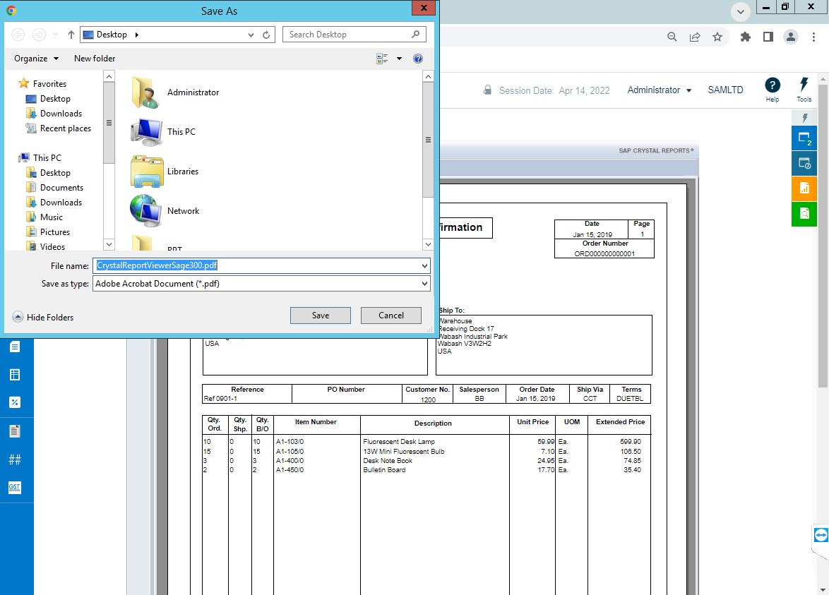Viewport: 829px width, 595px height.
Task: Expand the Desktop address bar dropdown
Action: (x=251, y=34)
